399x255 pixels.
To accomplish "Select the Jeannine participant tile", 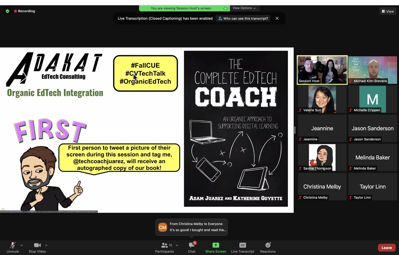I will point(322,128).
